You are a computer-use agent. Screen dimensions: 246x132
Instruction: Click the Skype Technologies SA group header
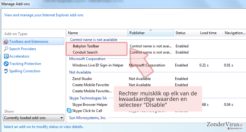tap(88, 98)
